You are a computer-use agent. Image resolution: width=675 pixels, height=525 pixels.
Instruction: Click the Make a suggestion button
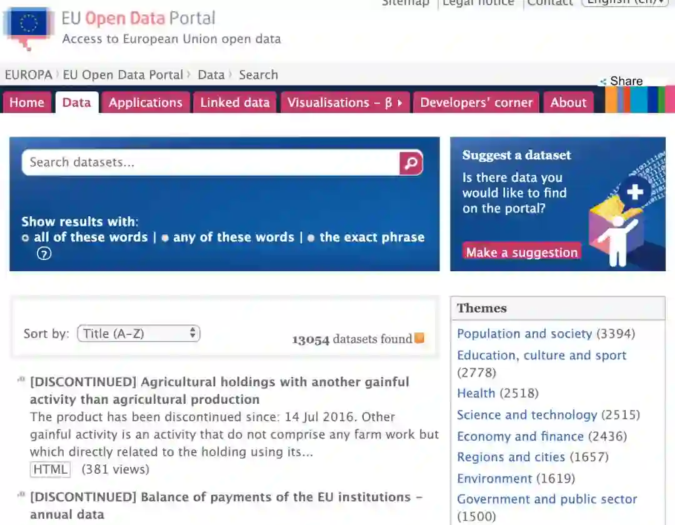pos(522,252)
